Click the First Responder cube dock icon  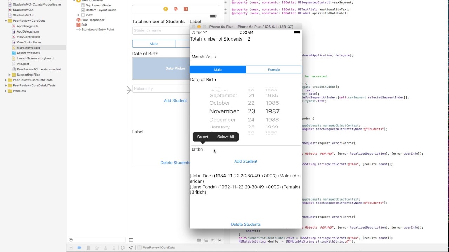point(176,9)
